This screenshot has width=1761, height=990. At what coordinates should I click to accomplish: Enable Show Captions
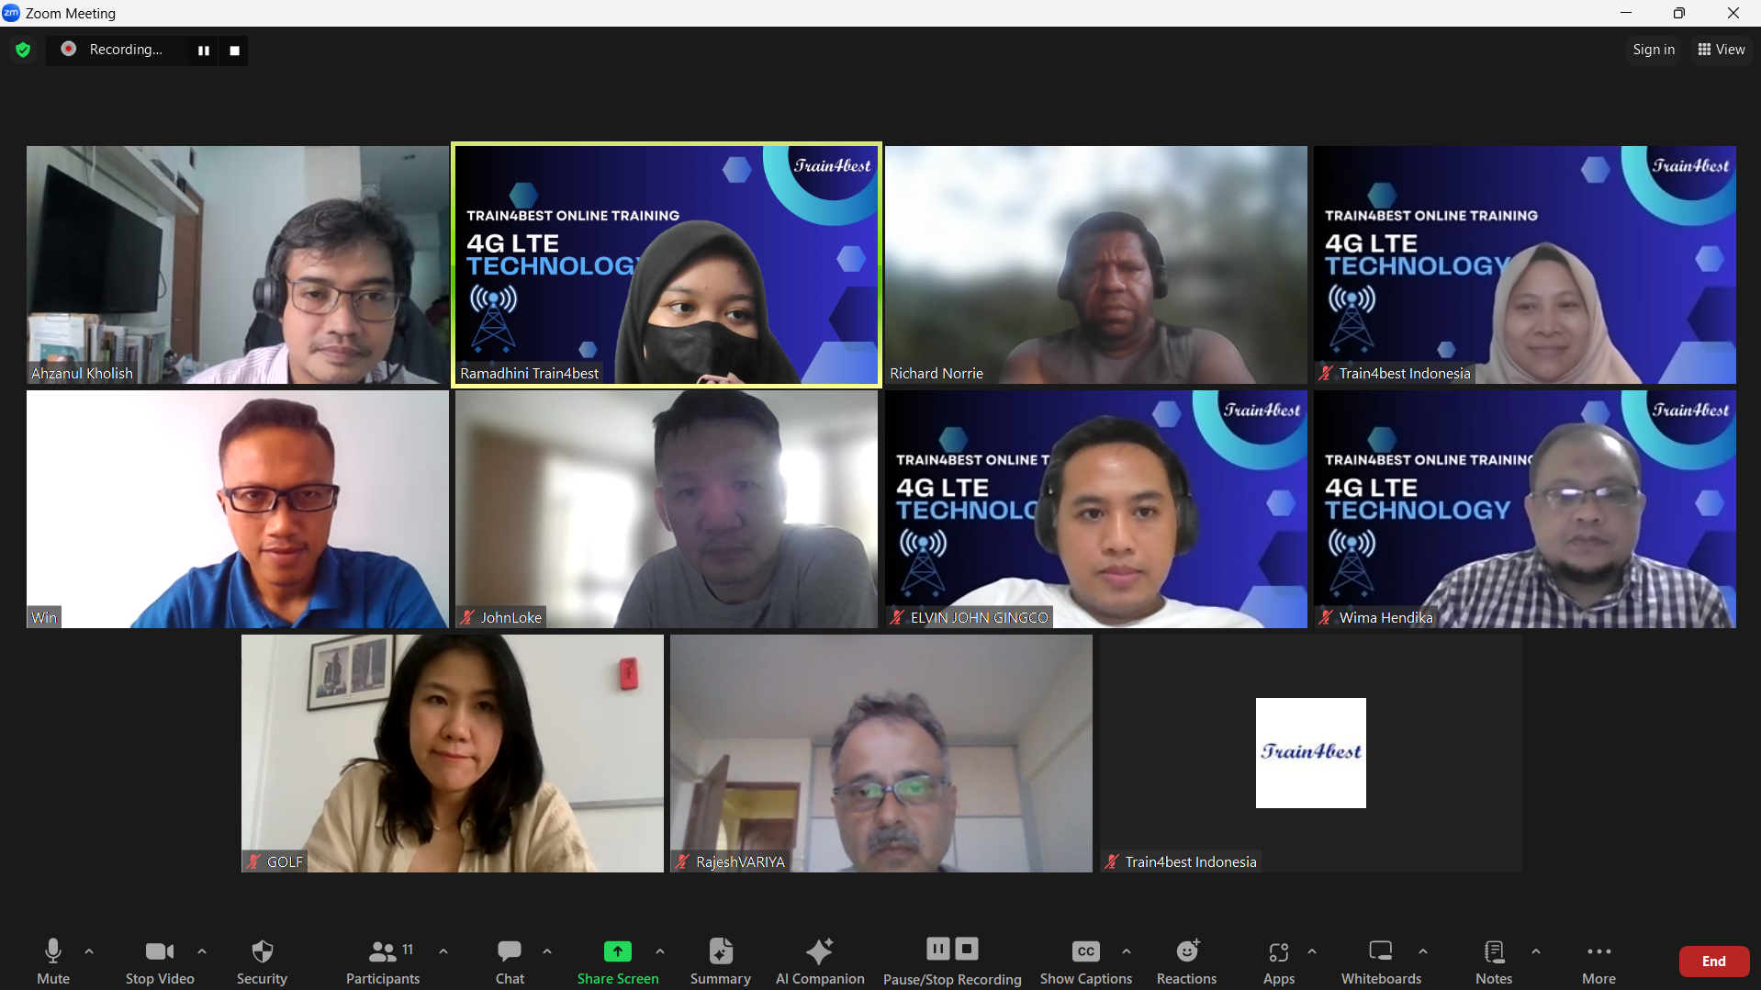[x=1085, y=961]
